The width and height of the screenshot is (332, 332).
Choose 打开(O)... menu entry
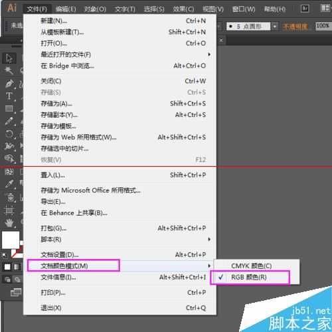[x=120, y=43]
